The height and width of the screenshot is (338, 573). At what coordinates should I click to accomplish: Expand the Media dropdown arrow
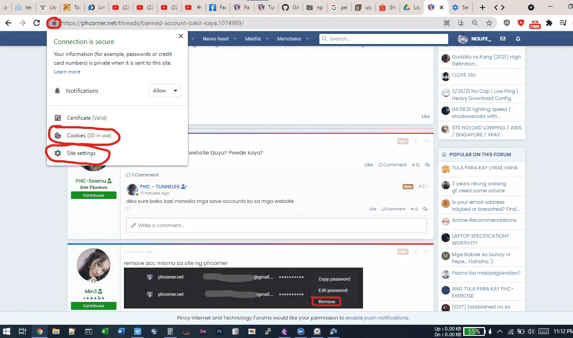click(x=266, y=39)
